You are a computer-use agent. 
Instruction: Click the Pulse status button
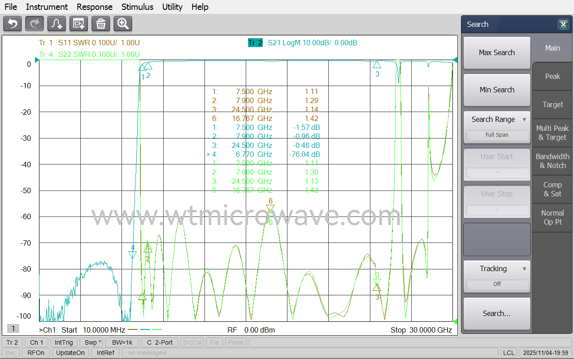pyautogui.click(x=236, y=342)
